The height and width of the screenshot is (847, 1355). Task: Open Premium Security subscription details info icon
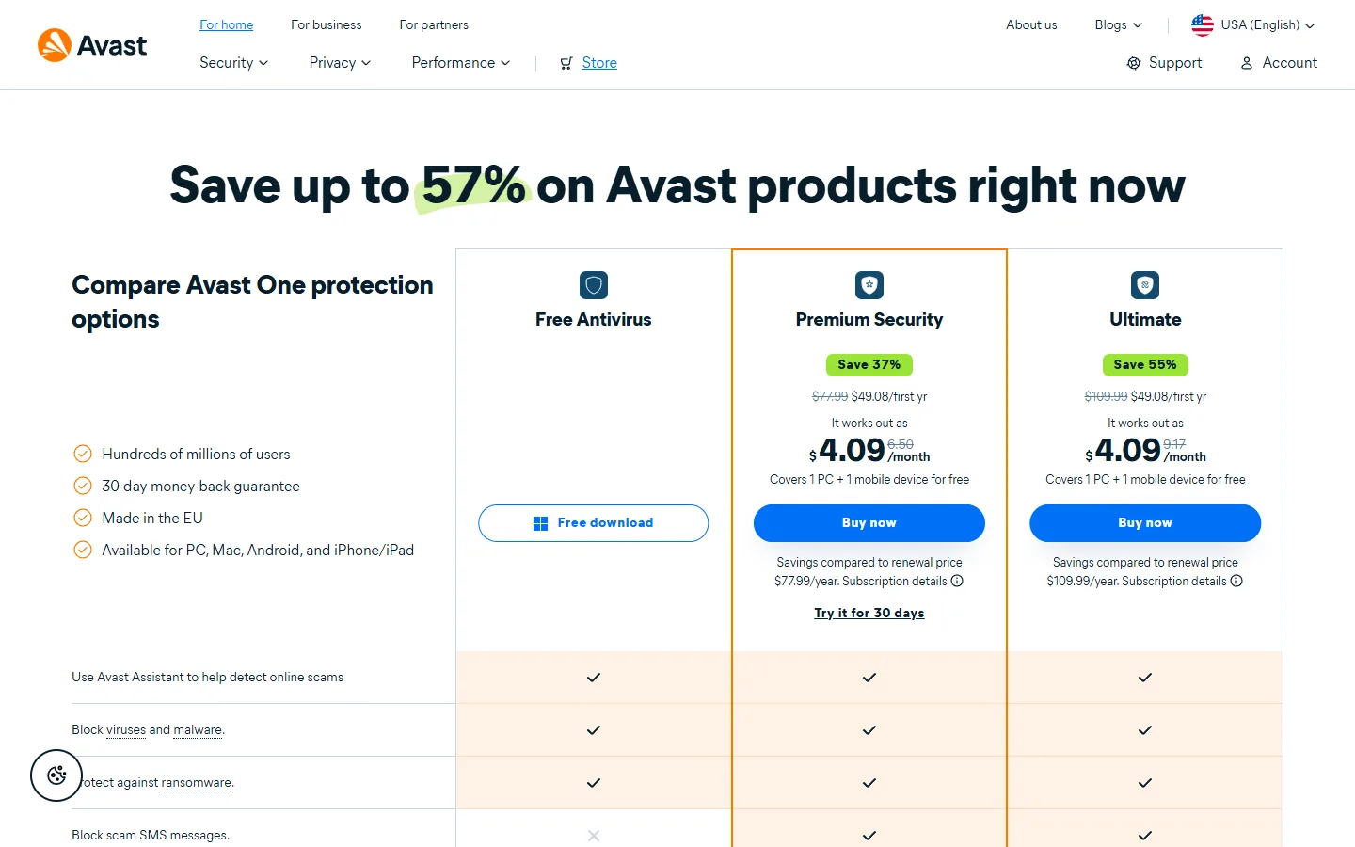957,581
